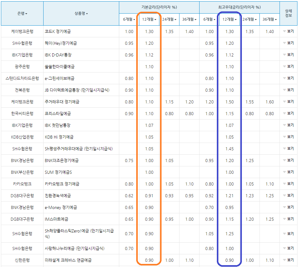Click bank name KDB산업은행
The width and height of the screenshot is (299, 267).
coord(22,137)
